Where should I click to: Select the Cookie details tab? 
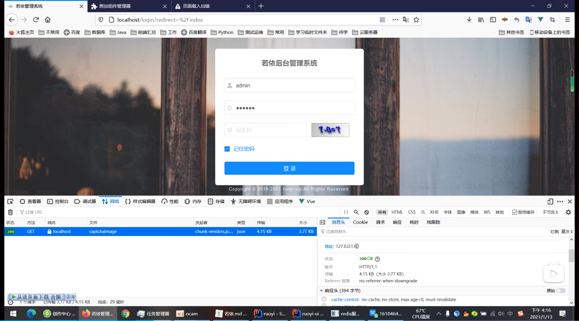360,222
